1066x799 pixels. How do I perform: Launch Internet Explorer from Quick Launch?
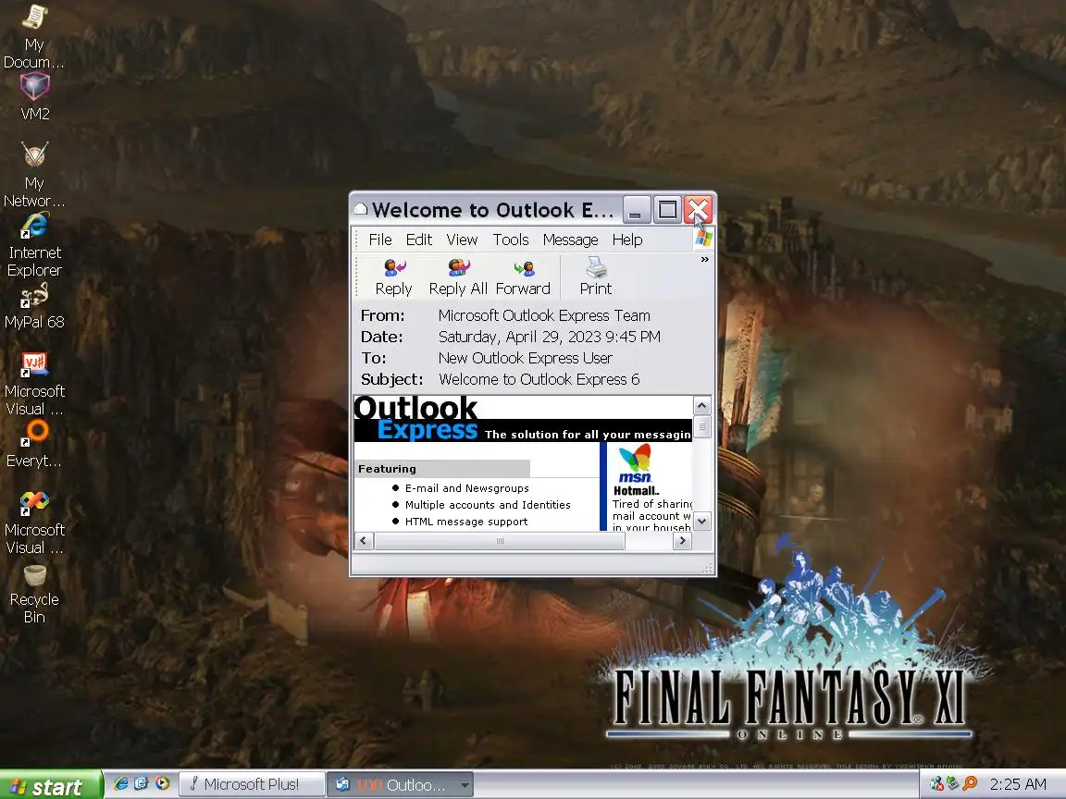point(121,784)
